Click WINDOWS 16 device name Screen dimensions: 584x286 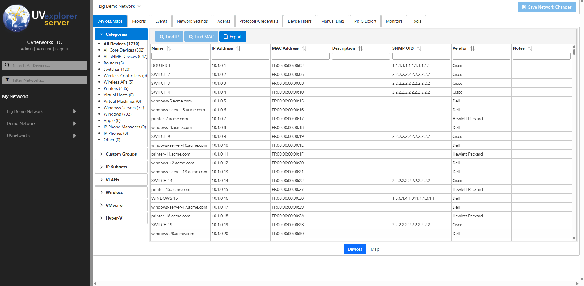pos(165,198)
